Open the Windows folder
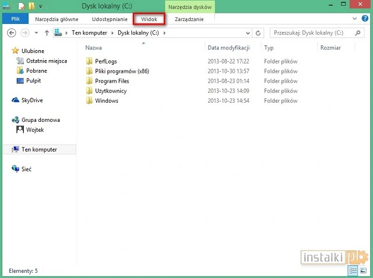The height and width of the screenshot is (278, 373). [x=106, y=101]
